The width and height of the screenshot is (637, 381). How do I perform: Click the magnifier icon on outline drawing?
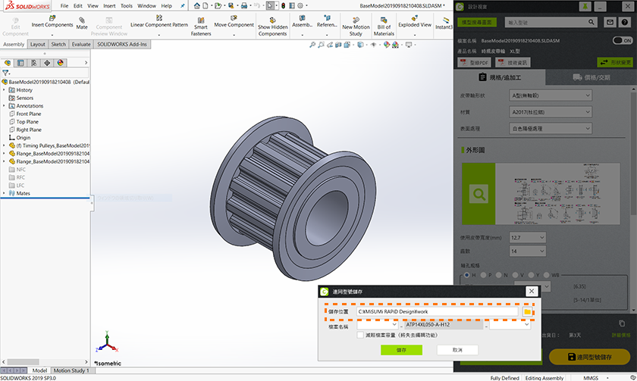coord(478,195)
